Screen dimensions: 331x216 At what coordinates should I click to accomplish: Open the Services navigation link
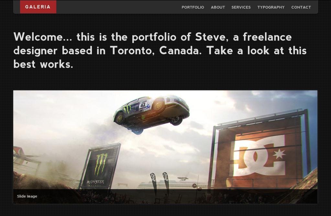coord(241,7)
